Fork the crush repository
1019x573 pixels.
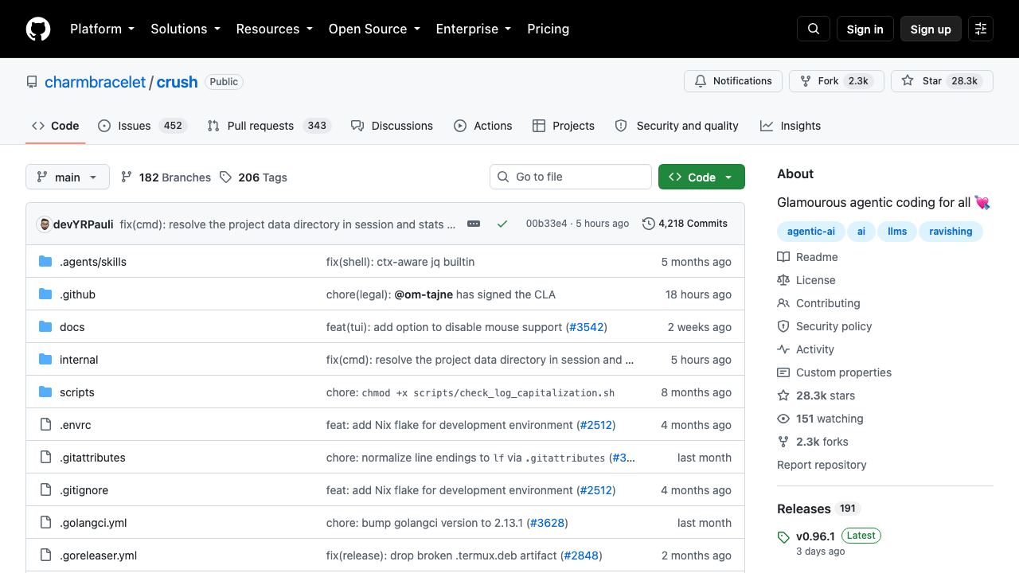tap(837, 81)
